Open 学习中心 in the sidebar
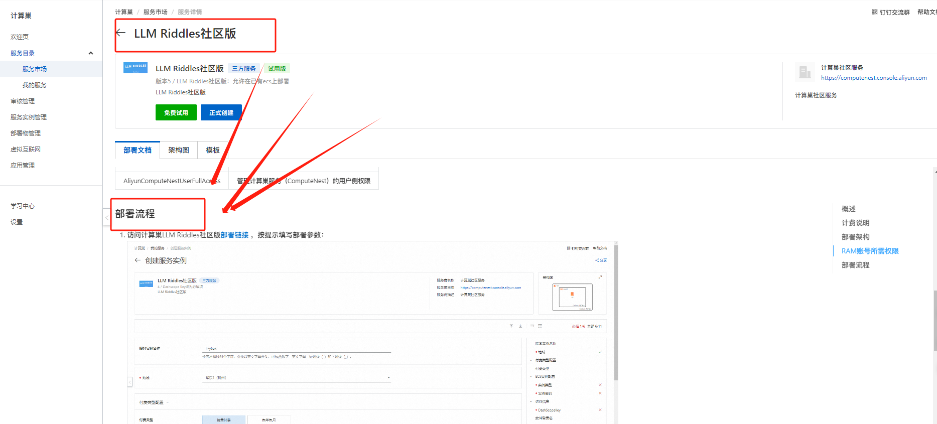Screen dimensions: 937x424 click(x=23, y=206)
